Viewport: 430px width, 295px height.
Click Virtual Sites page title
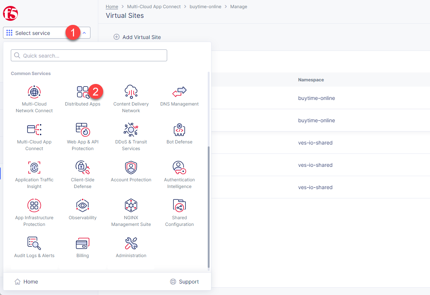125,16
